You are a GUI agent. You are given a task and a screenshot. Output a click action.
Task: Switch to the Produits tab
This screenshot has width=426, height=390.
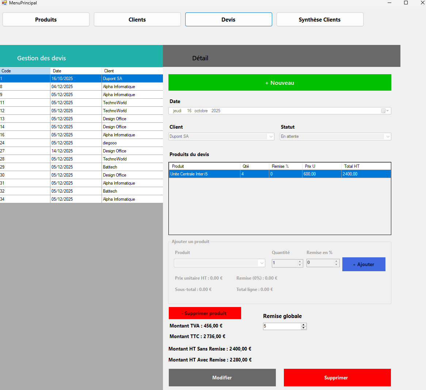tap(46, 20)
